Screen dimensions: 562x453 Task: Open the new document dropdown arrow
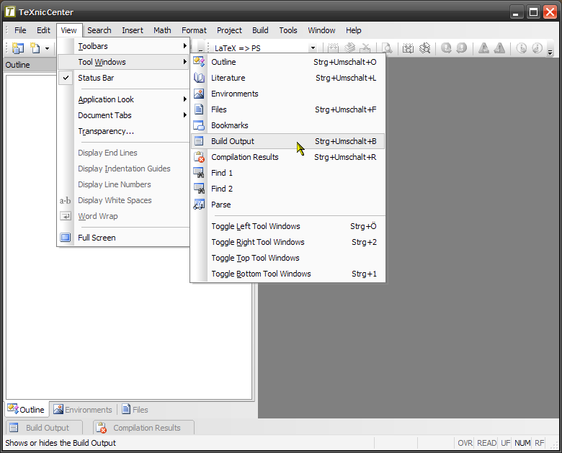[x=47, y=48]
